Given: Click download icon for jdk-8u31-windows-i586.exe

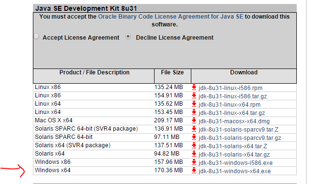Looking at the screenshot, I should coord(194,162).
